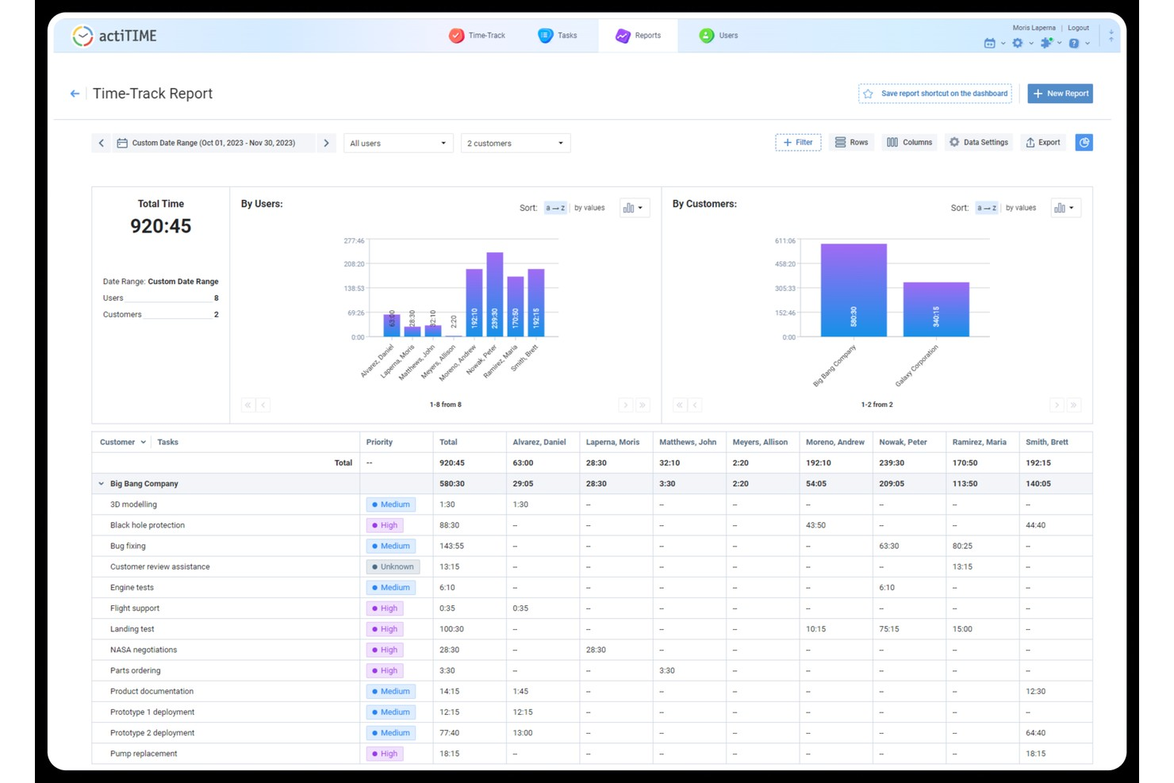Click the Galaxy Corporation chart bar
Viewport: 1174px width, 783px height.
coord(936,309)
